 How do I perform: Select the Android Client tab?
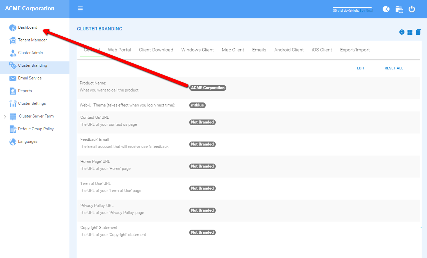coord(289,50)
